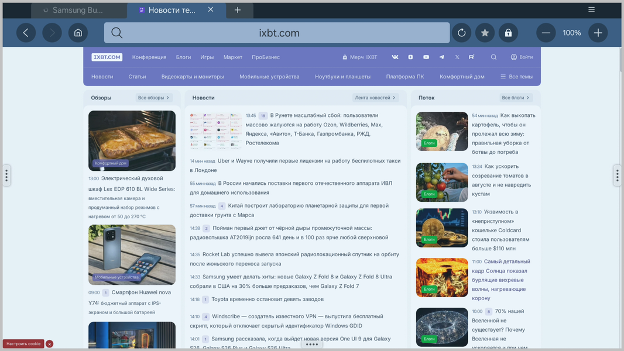Open a new tab with the plus button
This screenshot has width=624, height=351.
238,11
